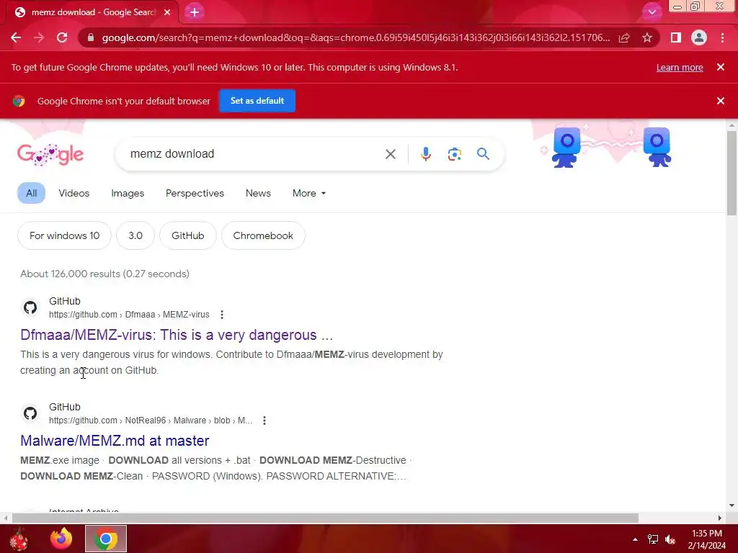
Task: Open more options for Dfmaaa result
Action: pos(222,315)
